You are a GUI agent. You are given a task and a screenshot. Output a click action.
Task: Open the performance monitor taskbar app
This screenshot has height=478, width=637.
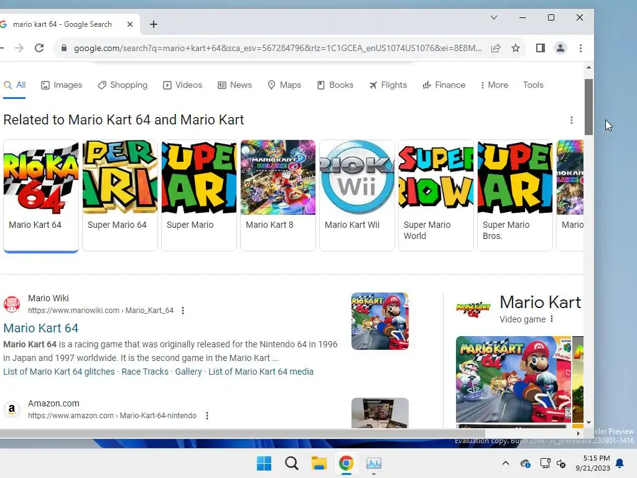pos(374,463)
